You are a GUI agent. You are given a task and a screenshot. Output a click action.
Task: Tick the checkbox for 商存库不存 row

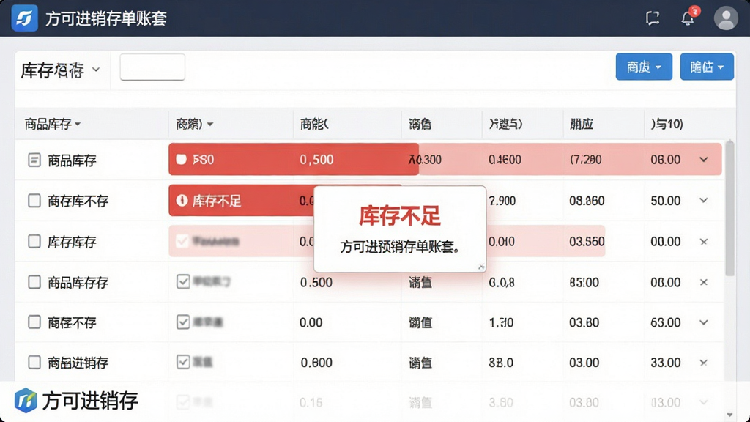pos(34,201)
